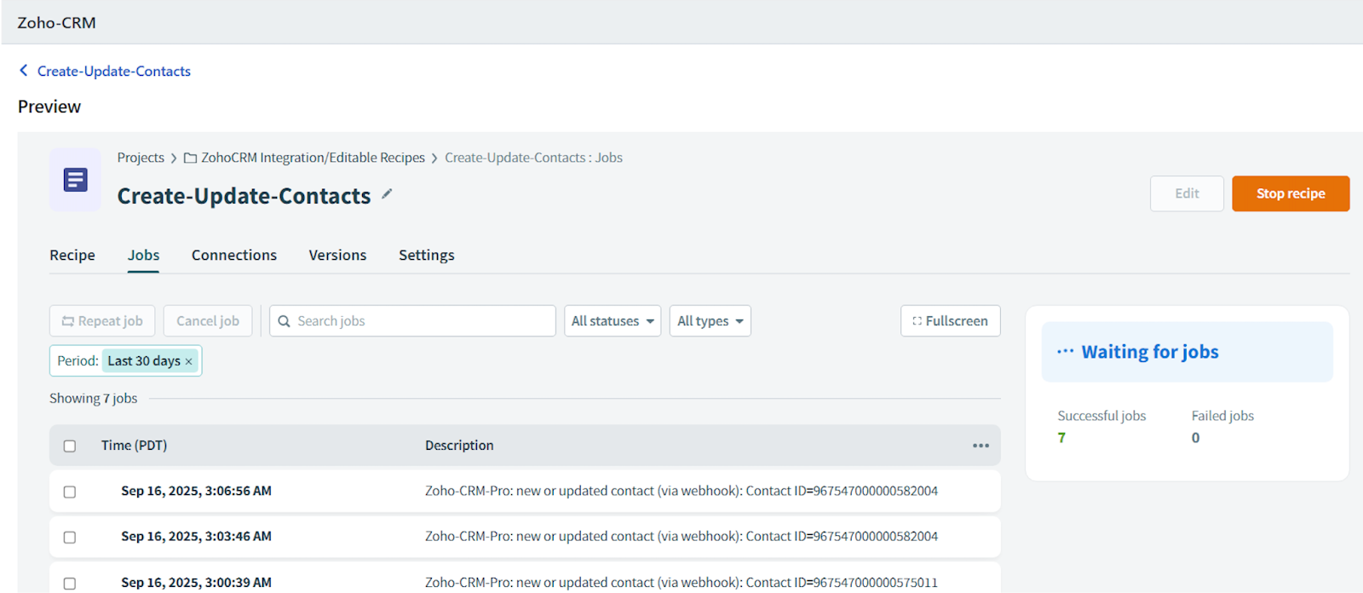Go to the Versions tab
The image size is (1363, 593).
[x=337, y=255]
